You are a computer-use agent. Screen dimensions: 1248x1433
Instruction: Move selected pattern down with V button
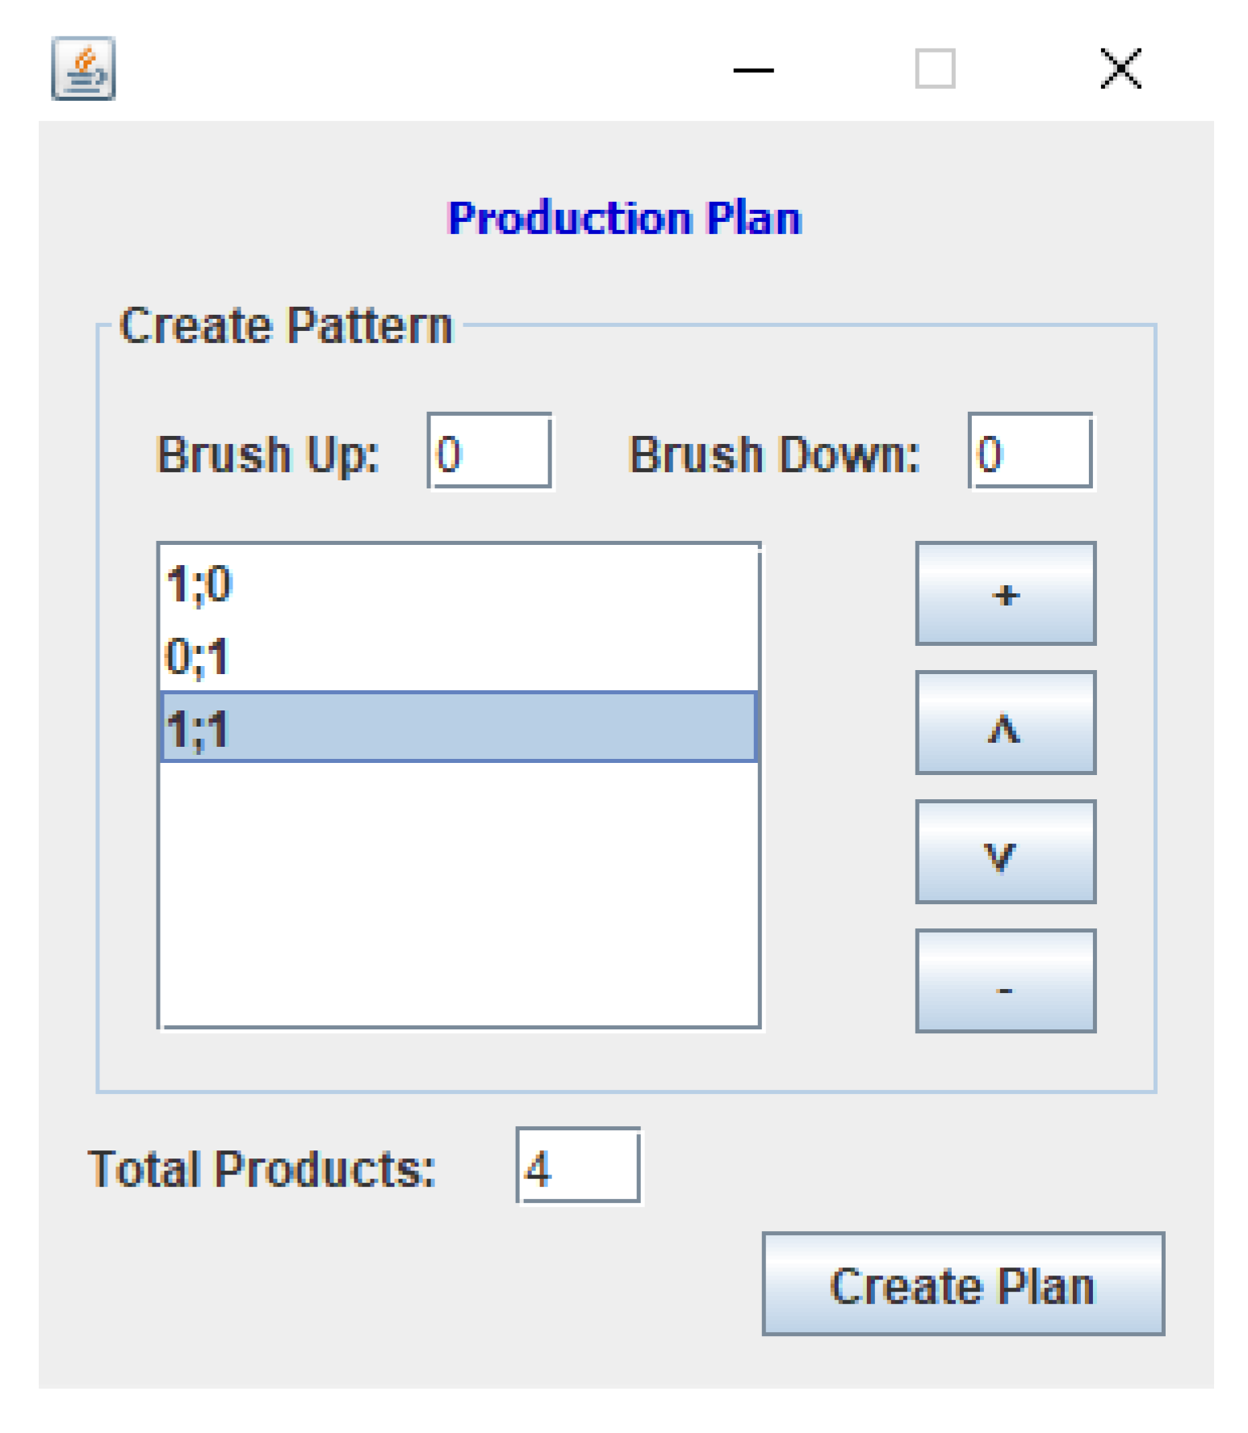tap(1005, 852)
